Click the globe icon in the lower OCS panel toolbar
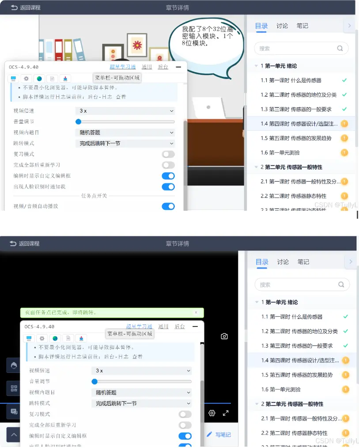Viewport: 359px width, 448px height. pyautogui.click(x=55, y=338)
